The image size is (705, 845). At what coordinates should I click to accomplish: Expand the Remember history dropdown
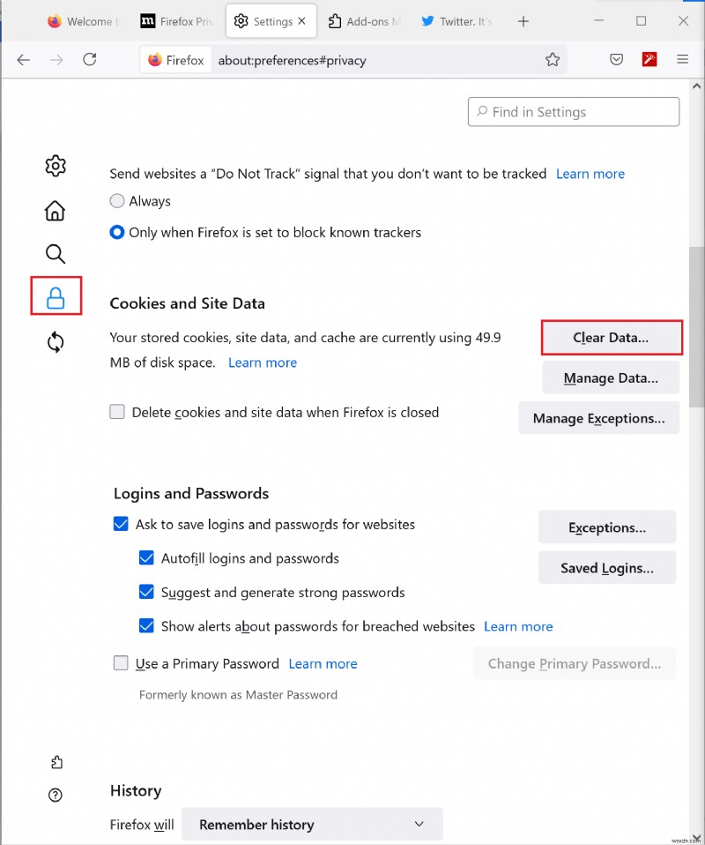click(x=312, y=825)
